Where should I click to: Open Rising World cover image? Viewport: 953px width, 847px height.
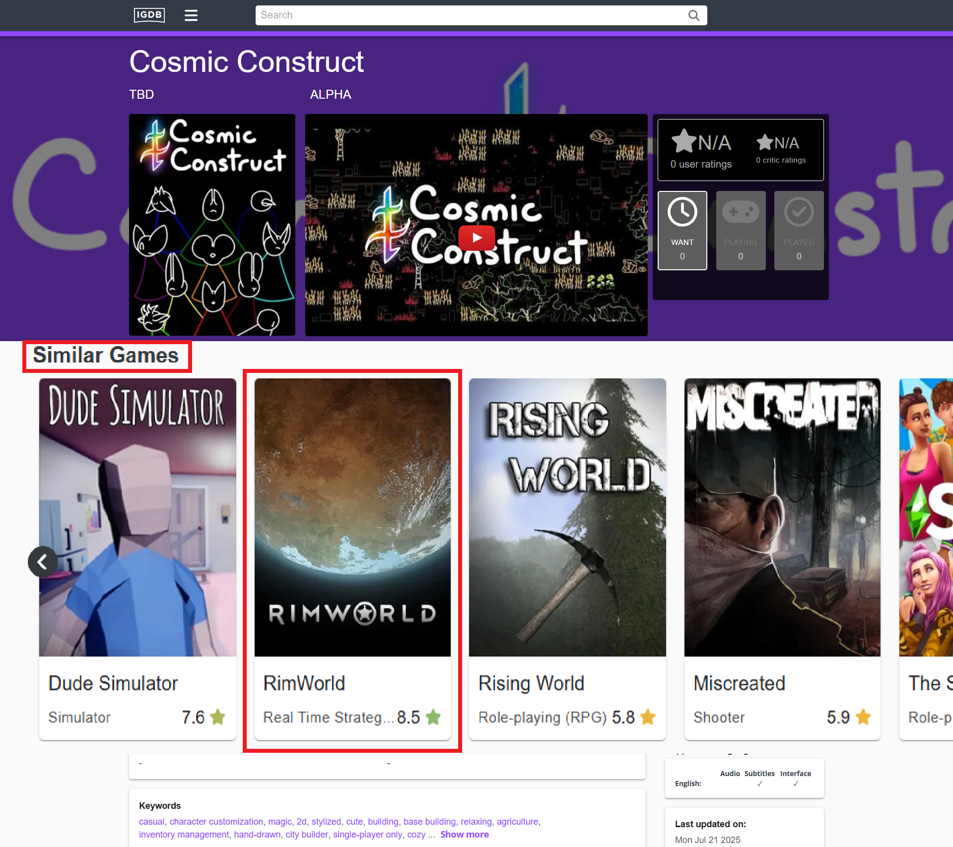click(567, 517)
